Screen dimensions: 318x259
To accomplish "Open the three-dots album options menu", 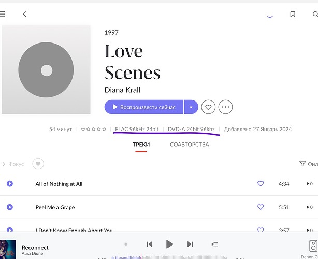I will pos(225,107).
